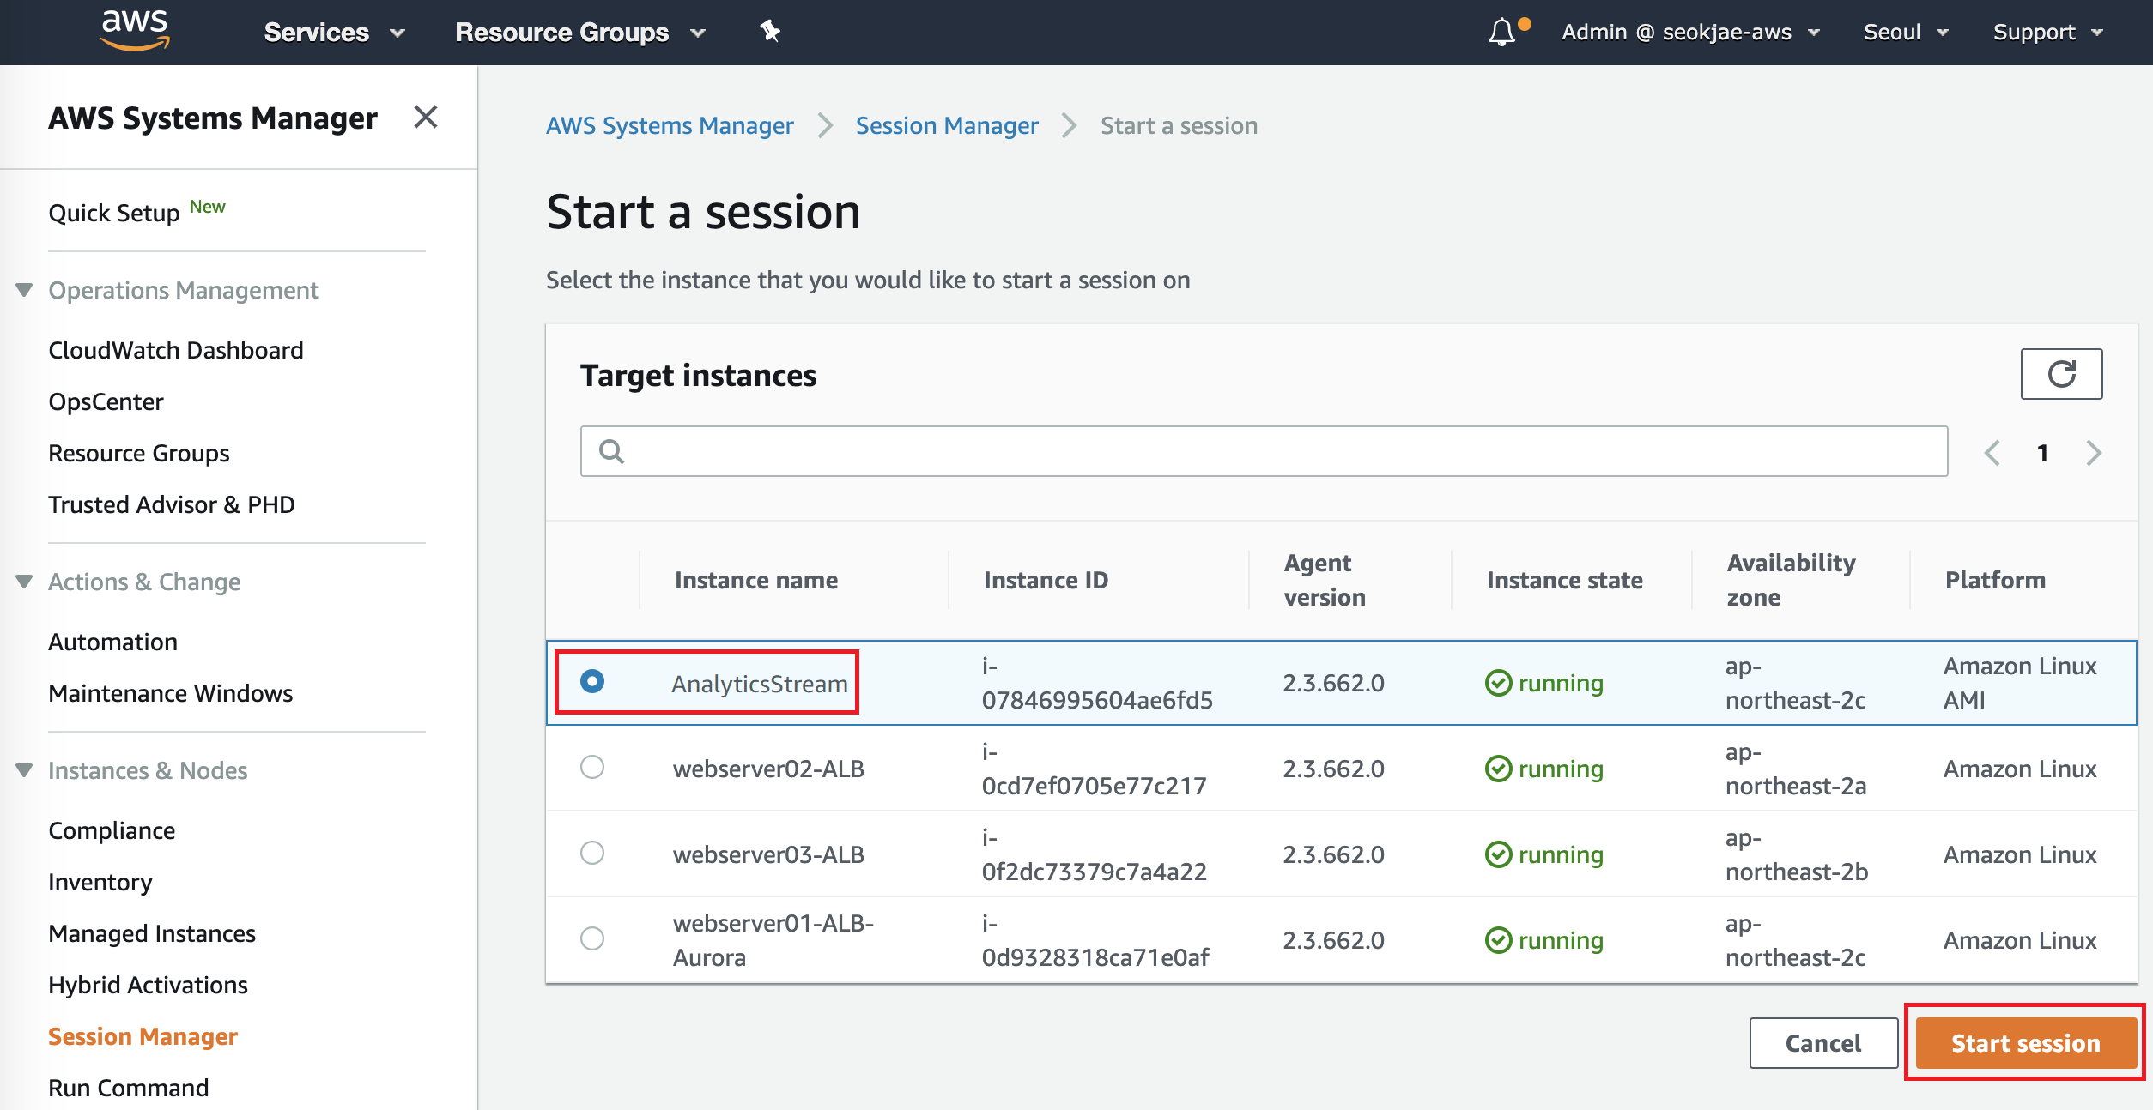Open Run Command in sidebar

click(128, 1088)
